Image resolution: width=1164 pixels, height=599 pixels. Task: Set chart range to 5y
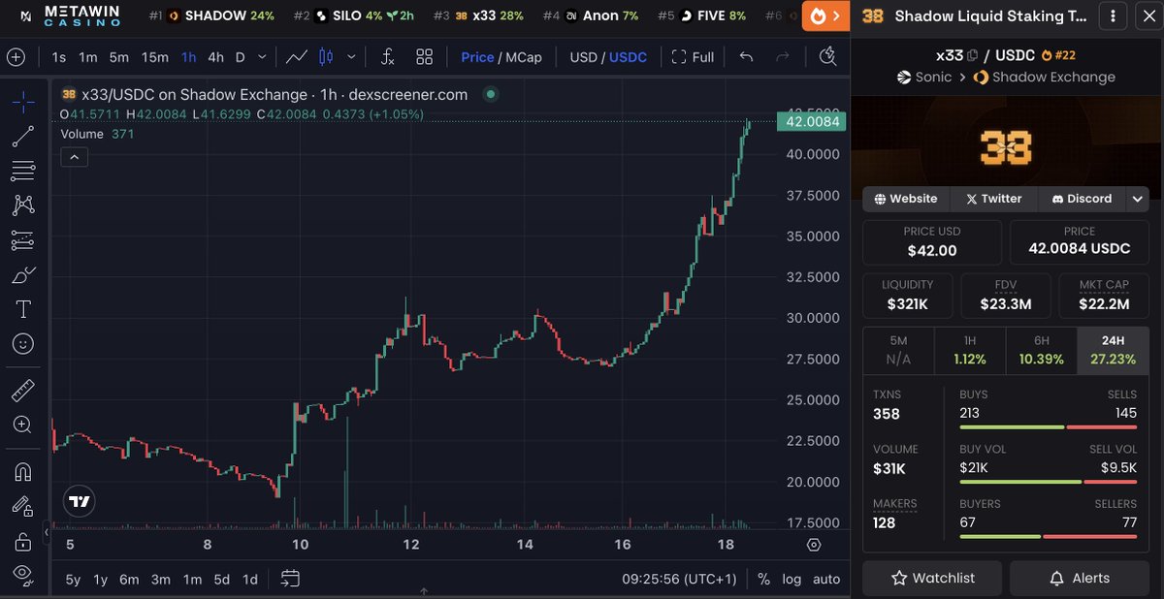[73, 579]
